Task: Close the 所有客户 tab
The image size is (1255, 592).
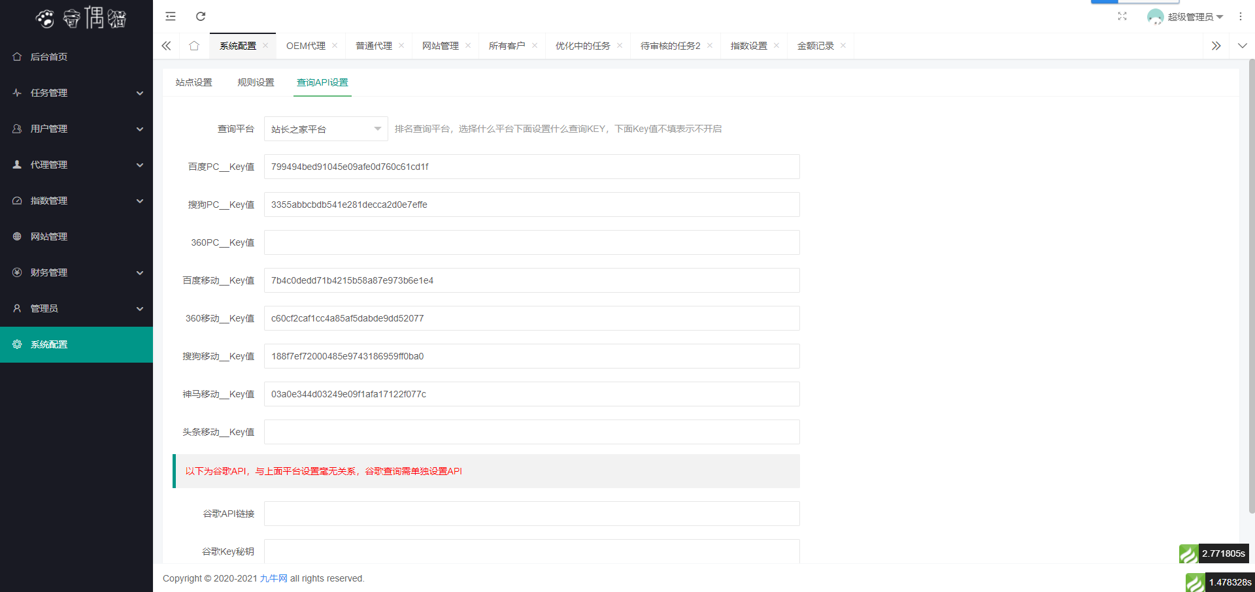Action: click(x=535, y=46)
